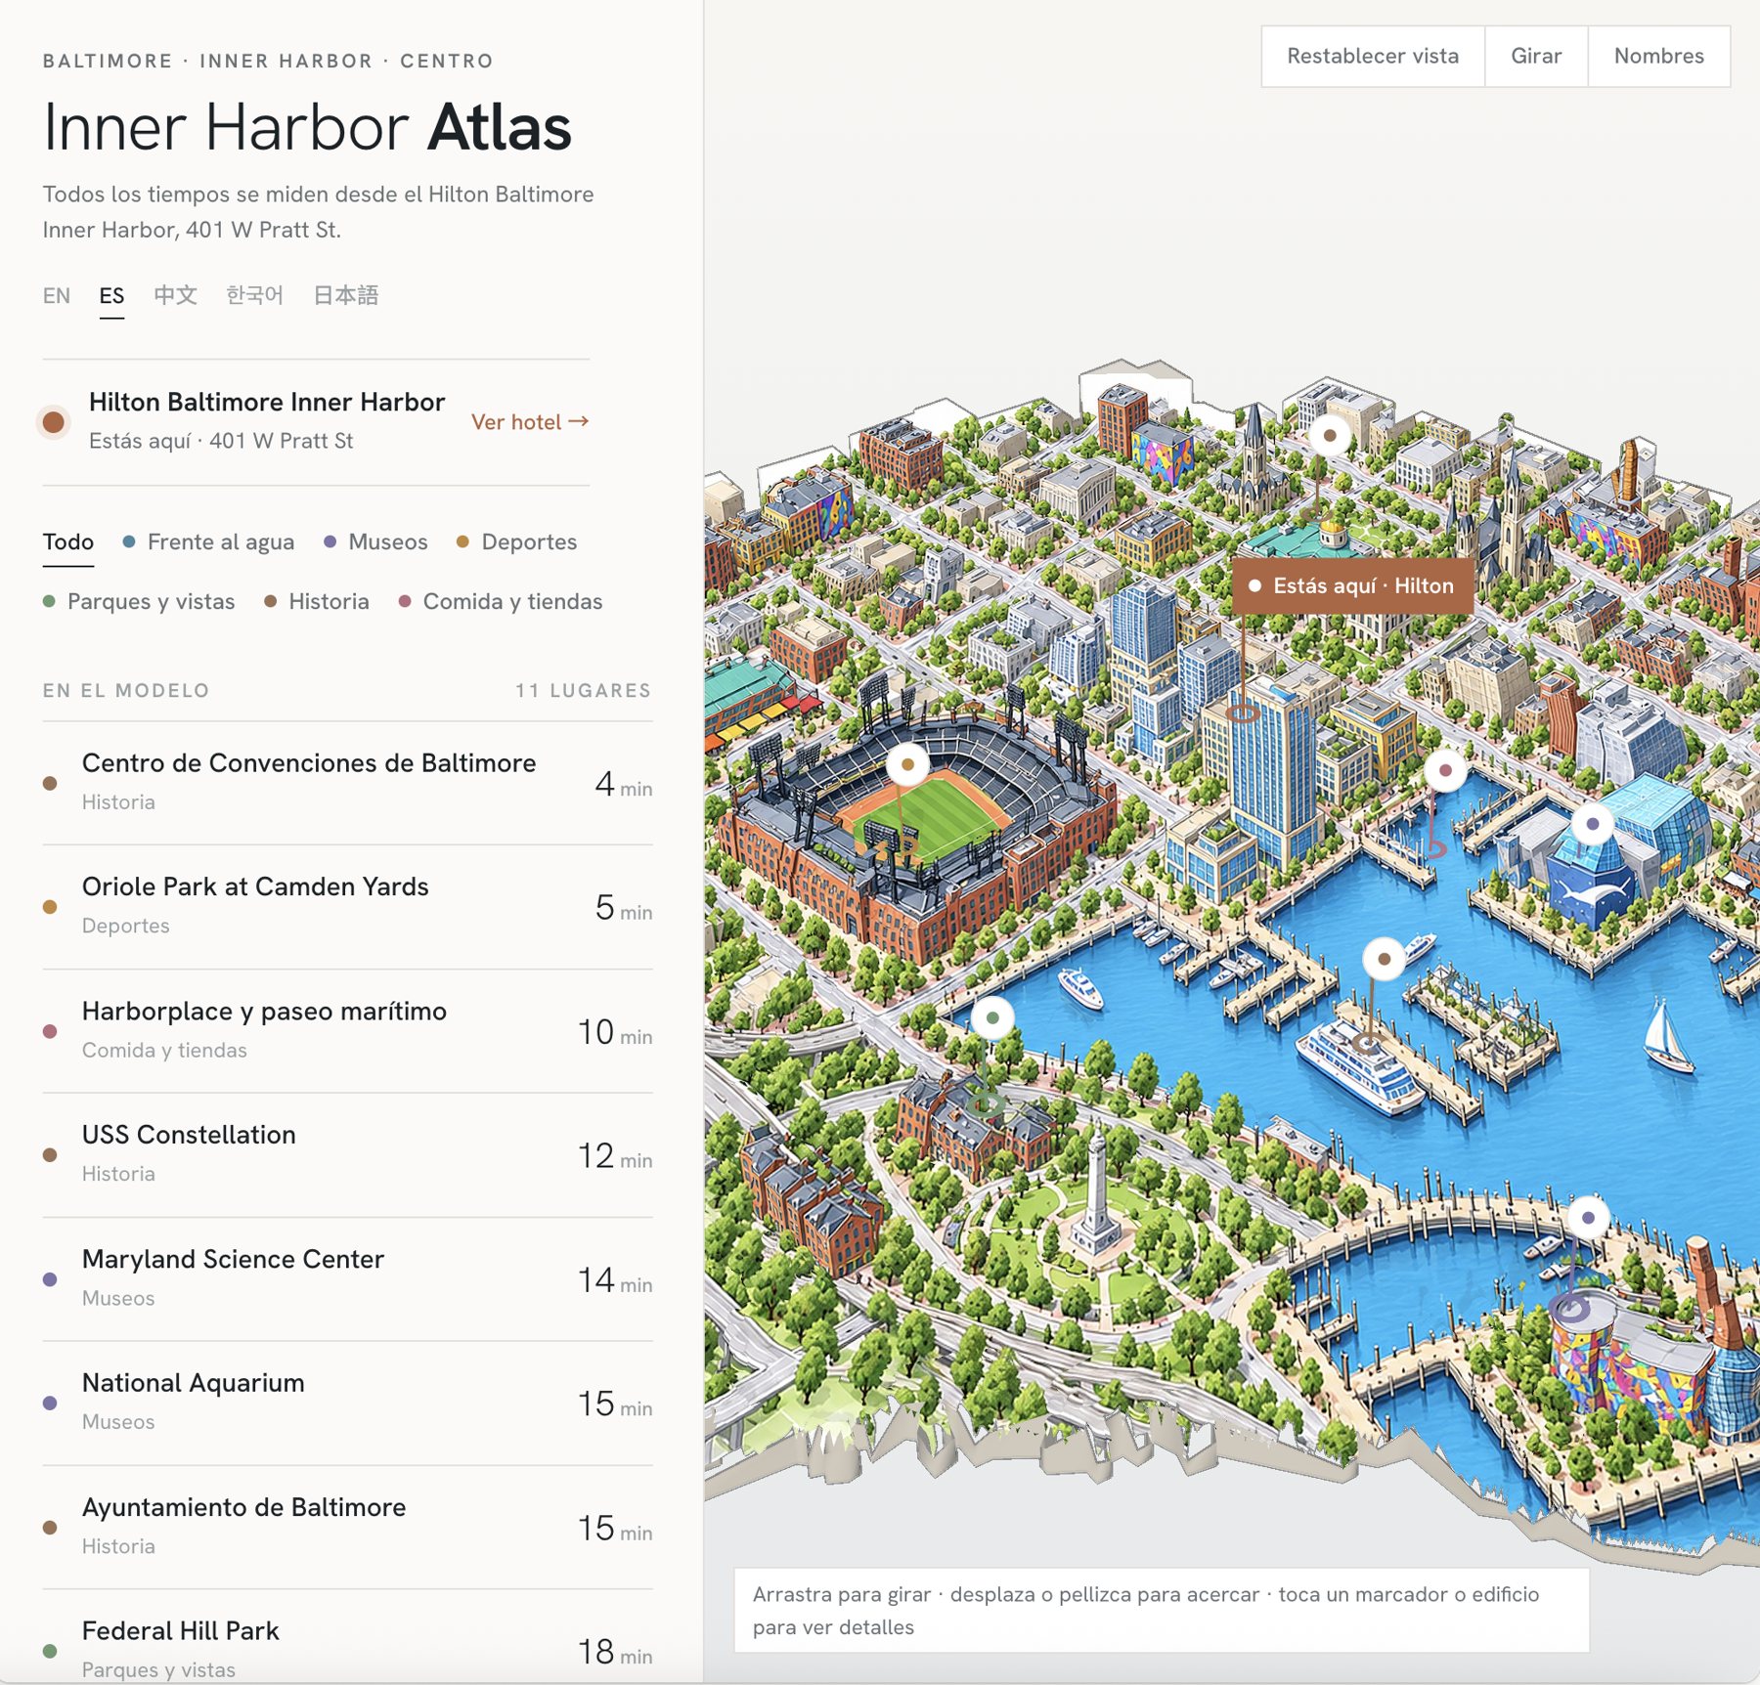
Task: Select Oriole Park at Camden Yards row
Action: click(x=347, y=907)
